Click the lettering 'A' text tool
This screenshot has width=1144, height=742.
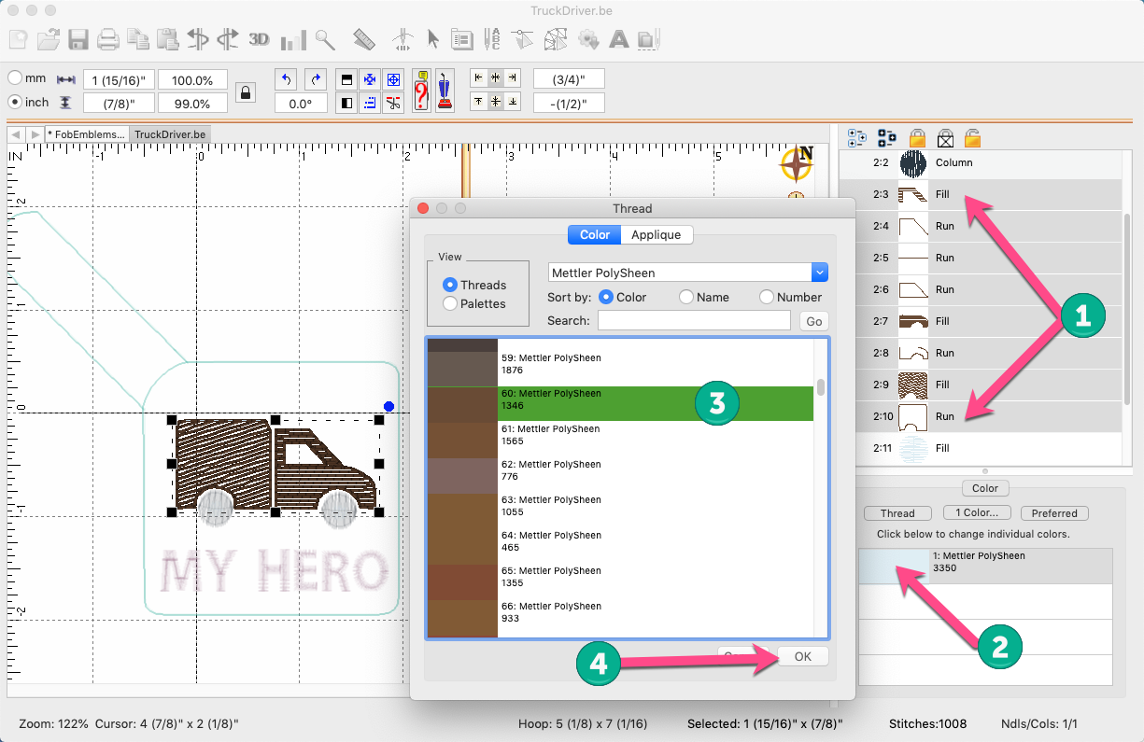coord(618,39)
